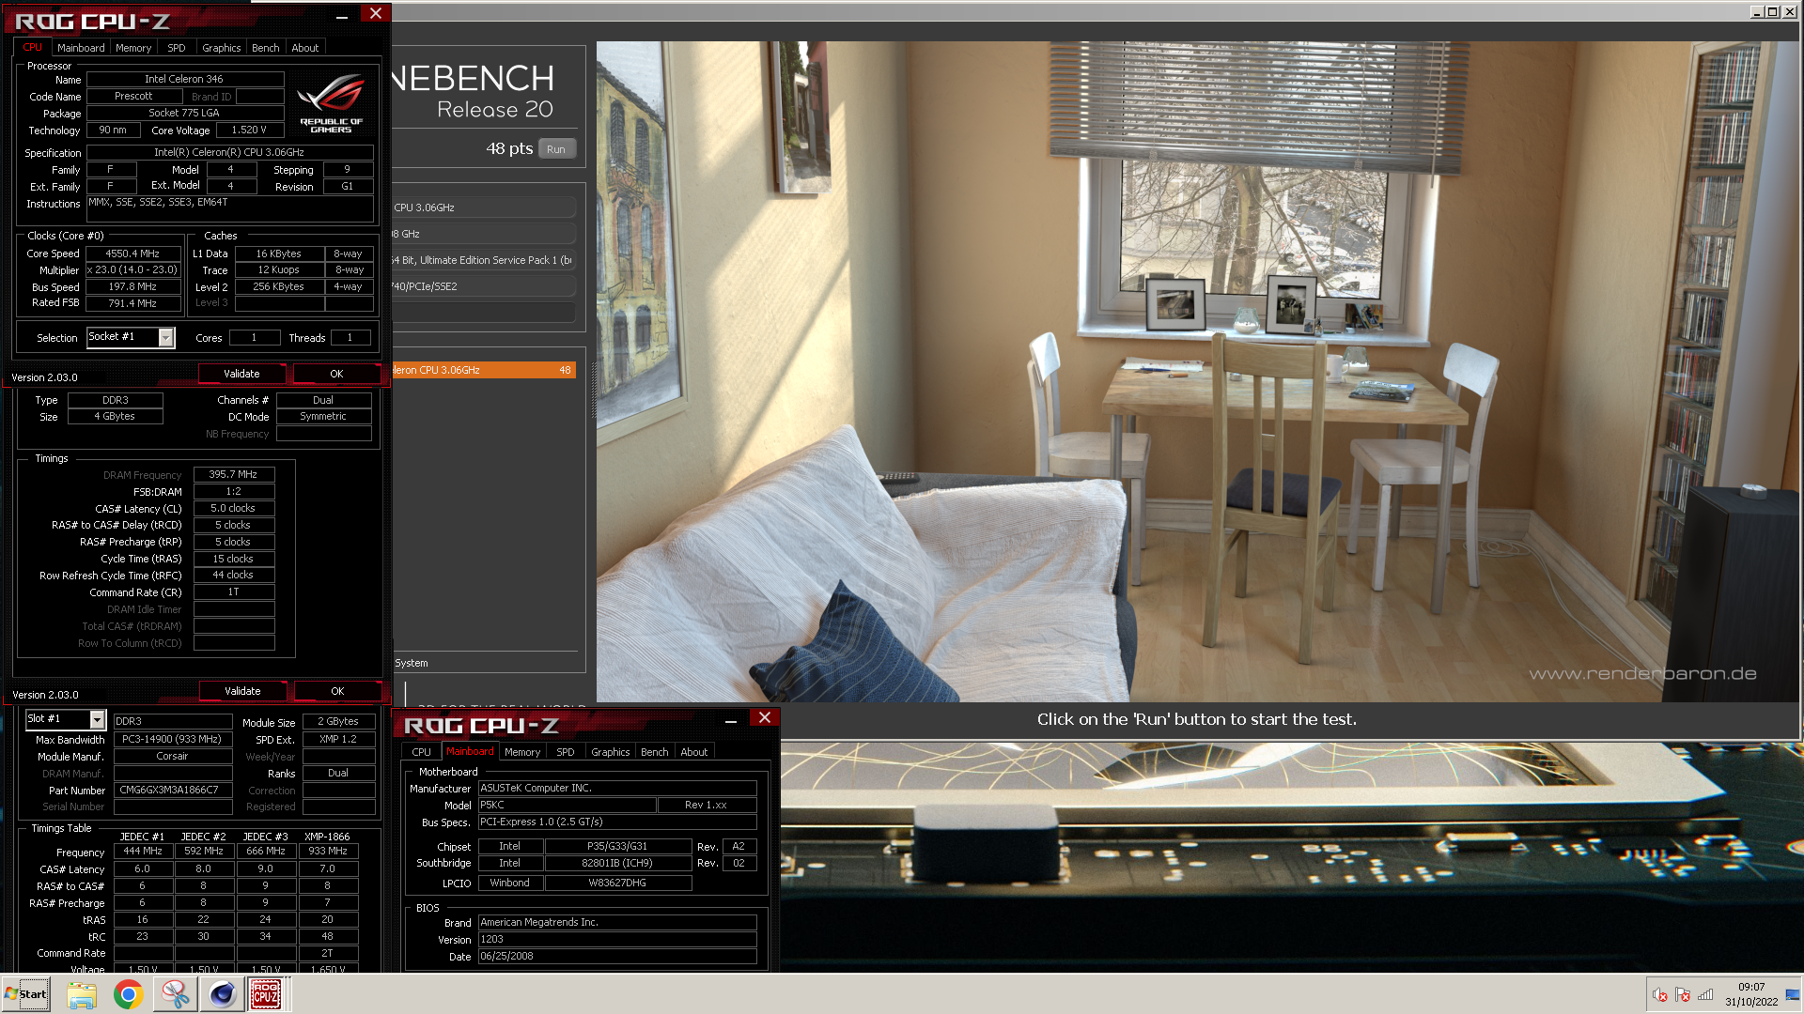Image resolution: width=1804 pixels, height=1014 pixels.
Task: Open the Memory tab in top CPU-Z window
Action: [x=133, y=48]
